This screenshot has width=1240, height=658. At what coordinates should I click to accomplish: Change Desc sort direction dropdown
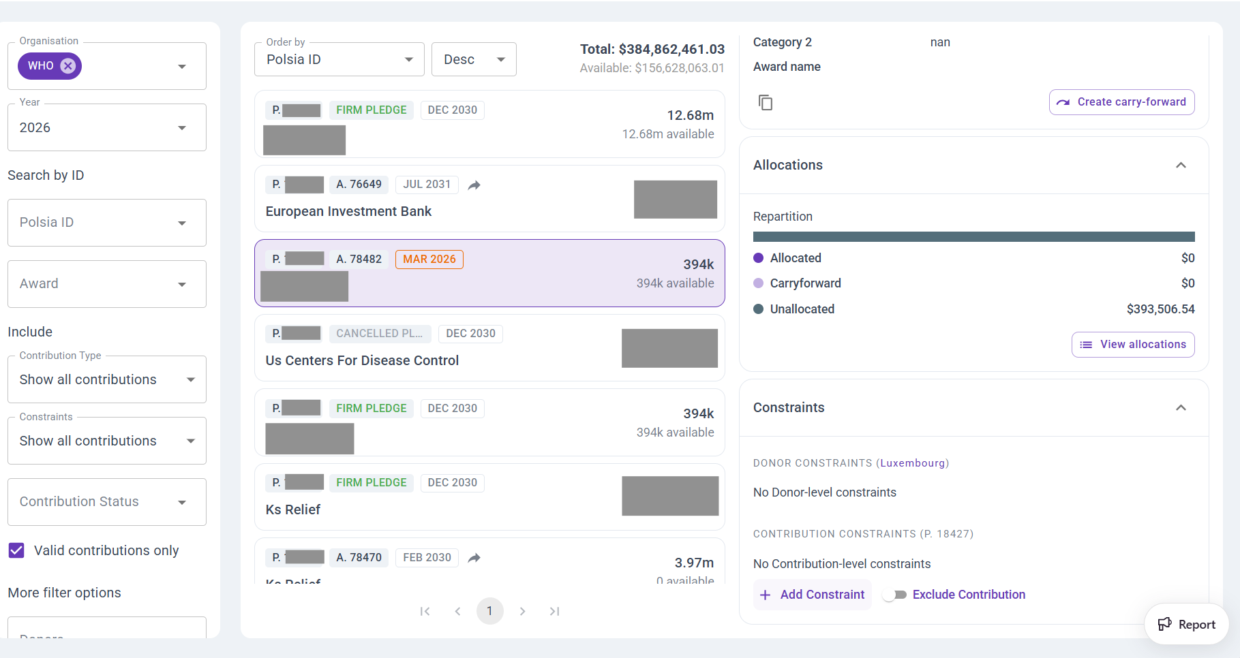point(473,60)
